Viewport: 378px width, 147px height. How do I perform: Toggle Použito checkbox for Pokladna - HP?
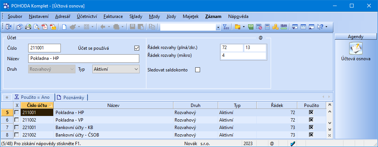tap(311, 112)
